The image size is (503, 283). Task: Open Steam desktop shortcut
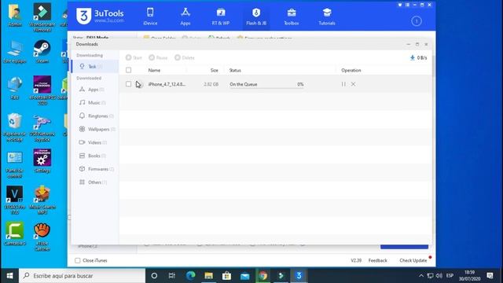[42, 51]
